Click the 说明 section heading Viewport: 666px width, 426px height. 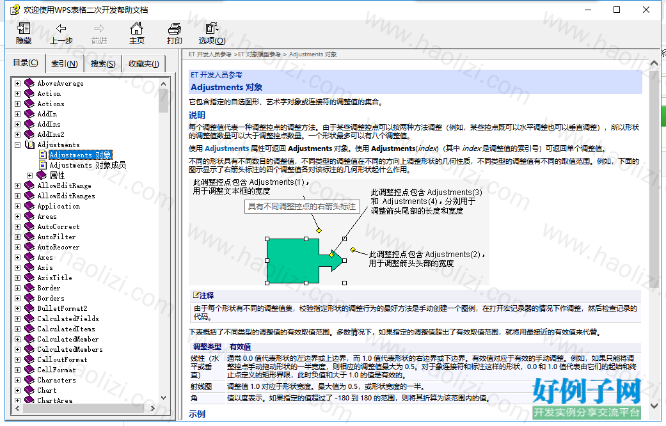point(197,115)
